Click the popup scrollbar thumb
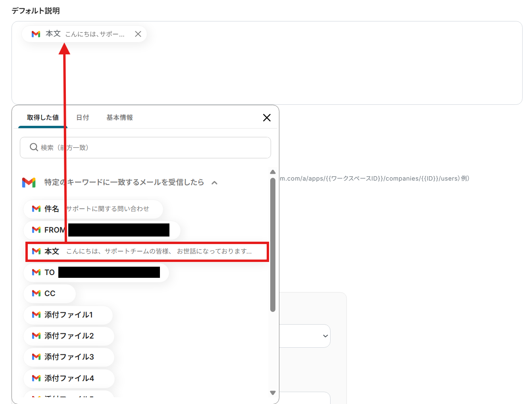The image size is (525, 404). [273, 245]
